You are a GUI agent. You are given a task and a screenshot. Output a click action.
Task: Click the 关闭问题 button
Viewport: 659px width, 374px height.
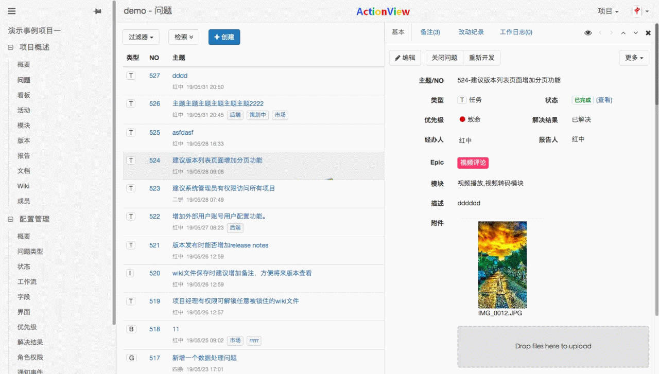pyautogui.click(x=444, y=58)
